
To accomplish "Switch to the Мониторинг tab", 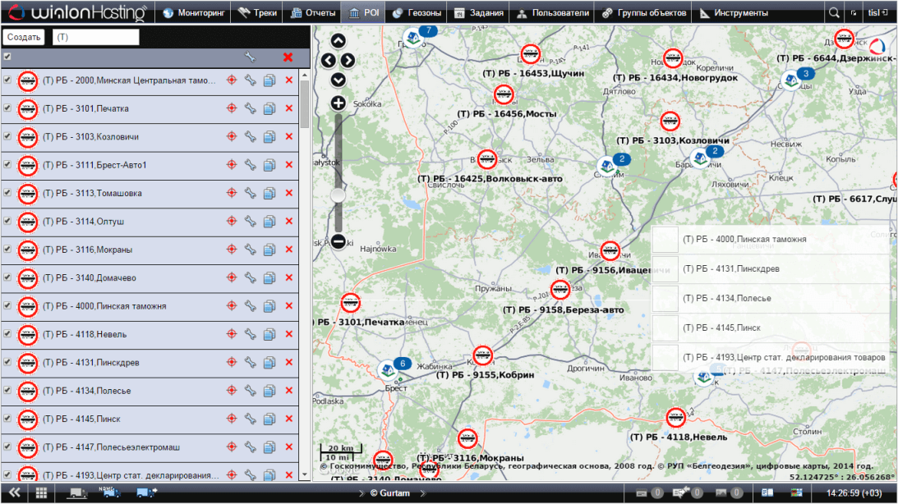I will 193,13.
